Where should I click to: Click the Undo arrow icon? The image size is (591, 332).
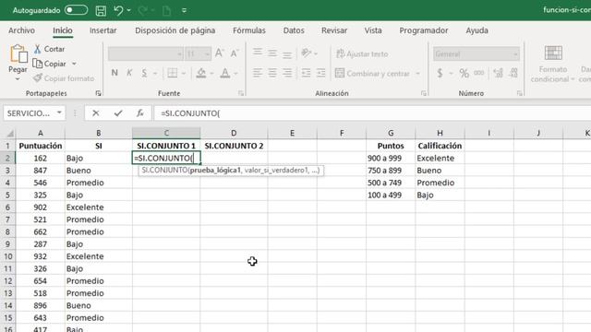coord(118,10)
